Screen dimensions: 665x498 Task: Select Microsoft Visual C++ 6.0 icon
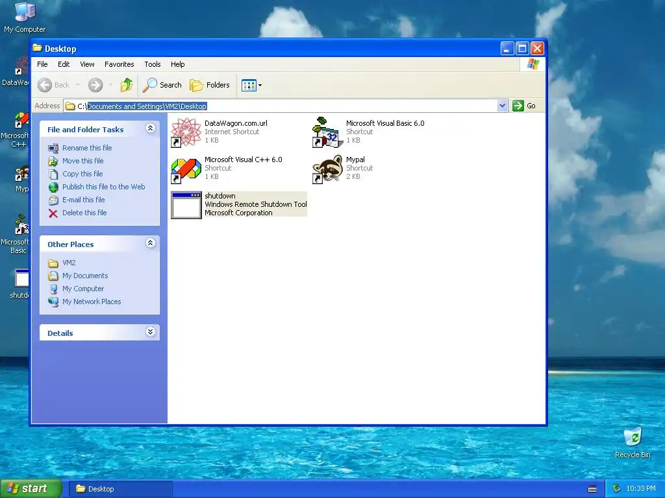186,169
